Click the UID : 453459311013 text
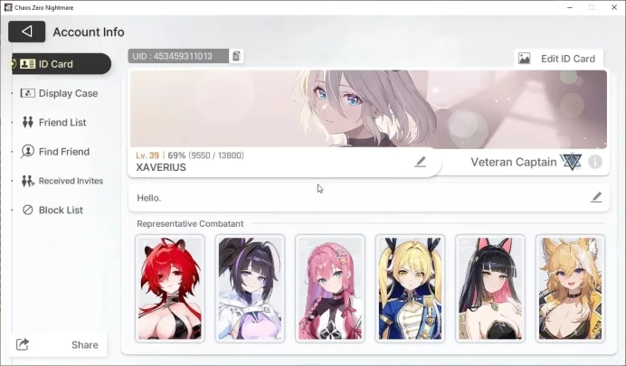Image resolution: width=626 pixels, height=366 pixels. pos(173,56)
